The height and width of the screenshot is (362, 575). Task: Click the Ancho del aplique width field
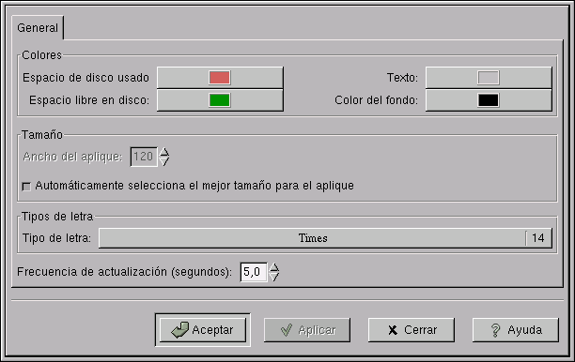tap(144, 157)
